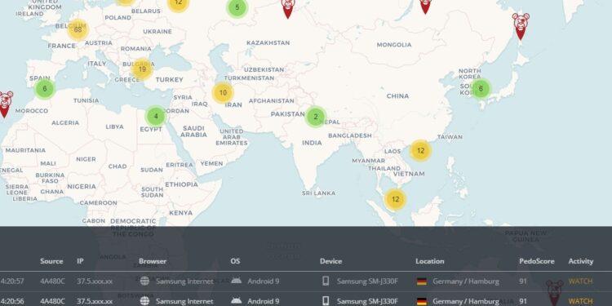Expand the yellow 10 cluster over Iran

[223, 92]
